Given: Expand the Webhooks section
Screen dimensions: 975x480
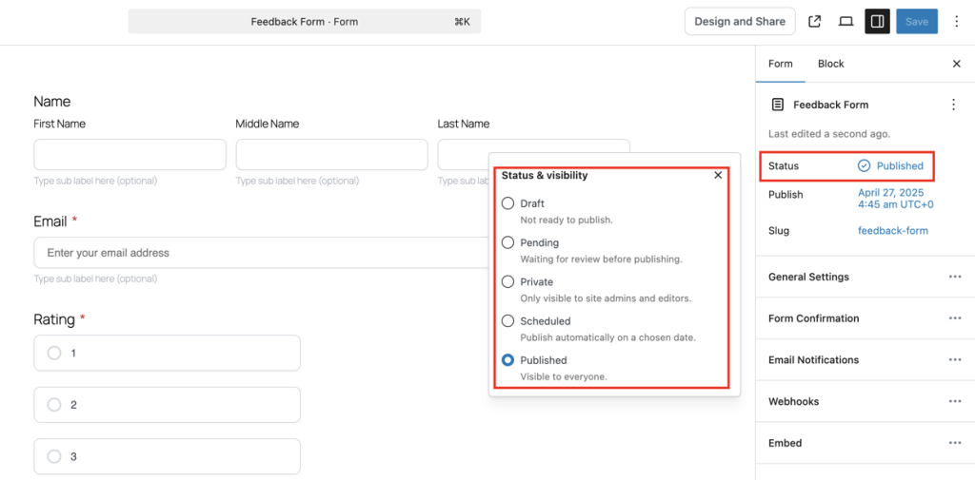Looking at the screenshot, I should click(865, 401).
